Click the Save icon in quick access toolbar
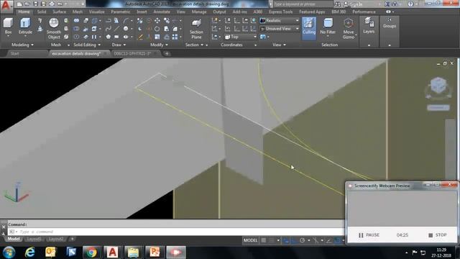This screenshot has height=259, width=460. coord(35,4)
